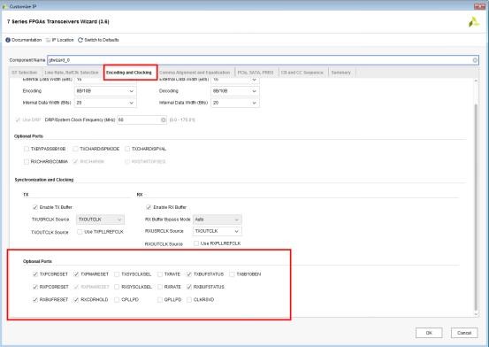Enable the RXRATE port
489x347 pixels.
click(160, 287)
